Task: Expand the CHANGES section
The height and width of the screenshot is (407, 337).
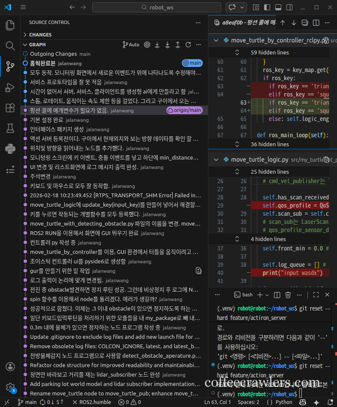Action: [25, 35]
